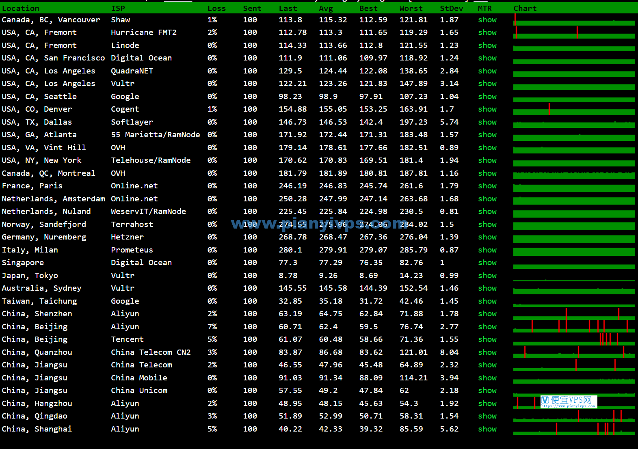The width and height of the screenshot is (638, 449).
Task: Click the Tokyo Vultr latency chart
Action: pos(574,276)
